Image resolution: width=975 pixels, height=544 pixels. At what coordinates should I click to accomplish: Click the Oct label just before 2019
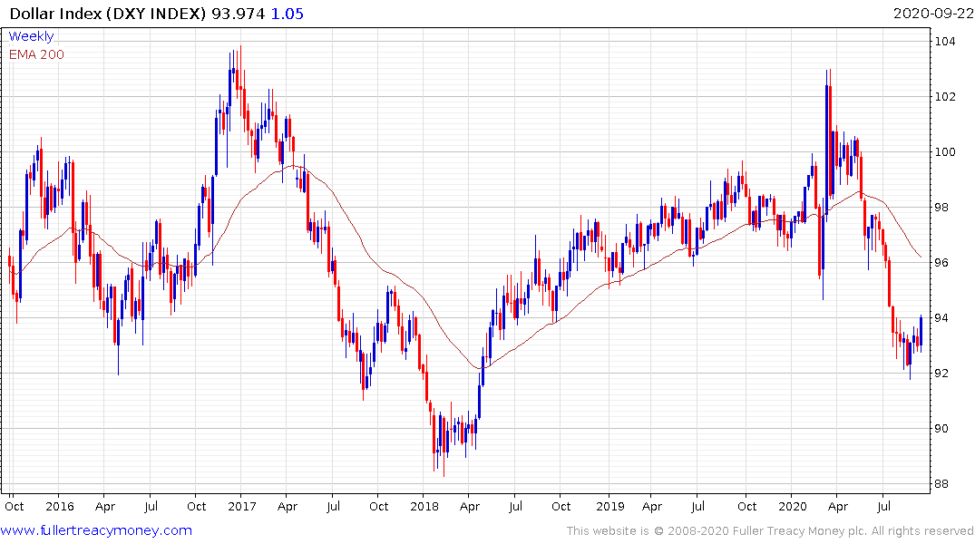click(x=561, y=506)
